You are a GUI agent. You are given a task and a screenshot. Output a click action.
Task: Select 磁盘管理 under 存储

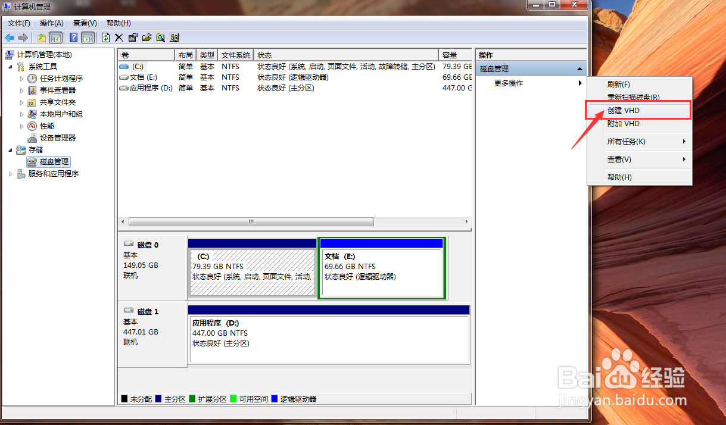54,162
